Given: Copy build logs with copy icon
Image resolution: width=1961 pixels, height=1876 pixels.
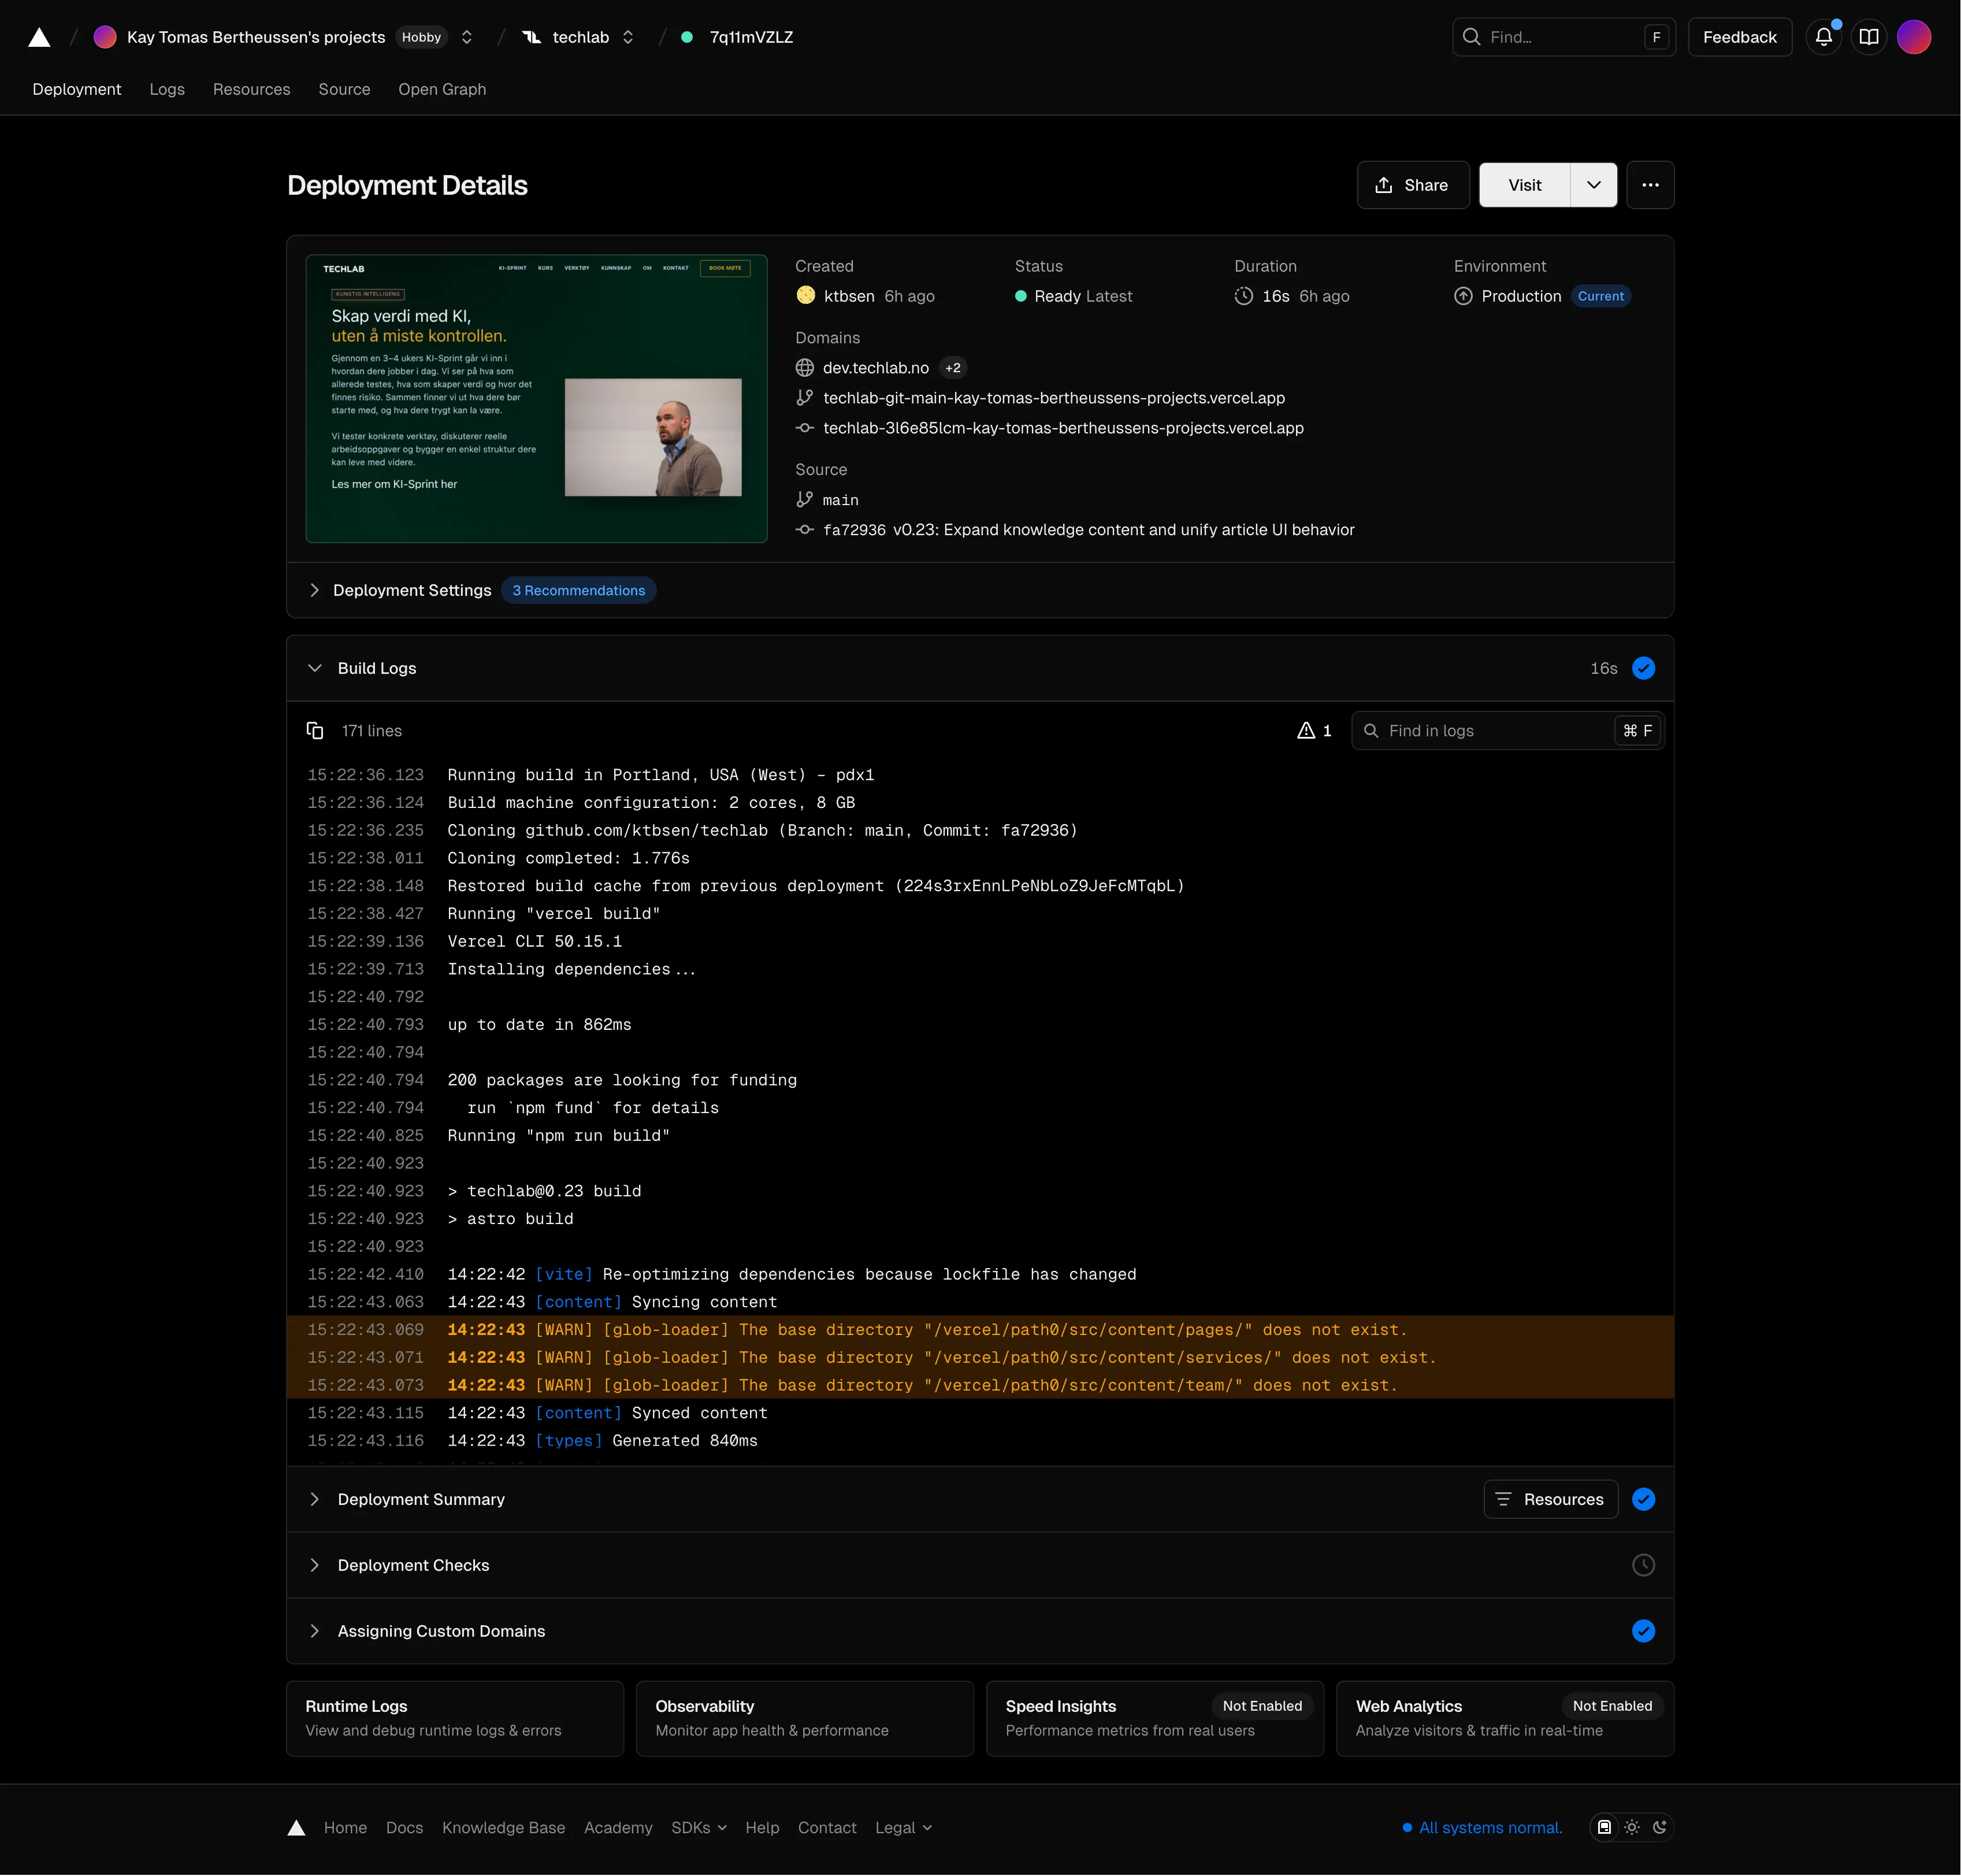Looking at the screenshot, I should (315, 731).
